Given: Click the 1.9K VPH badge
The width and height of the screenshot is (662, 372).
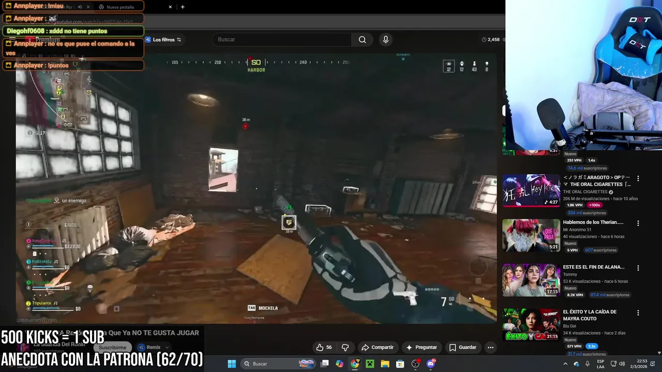Looking at the screenshot, I should [575, 205].
